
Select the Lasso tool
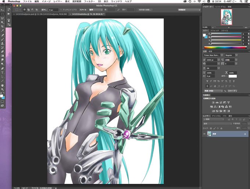click(3, 18)
